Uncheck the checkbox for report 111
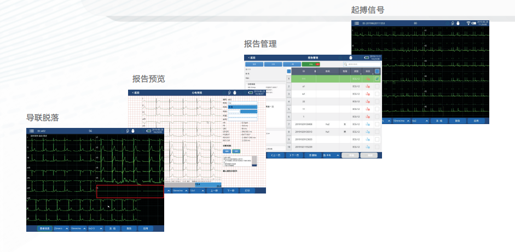The width and height of the screenshot is (515, 252). click(377, 79)
